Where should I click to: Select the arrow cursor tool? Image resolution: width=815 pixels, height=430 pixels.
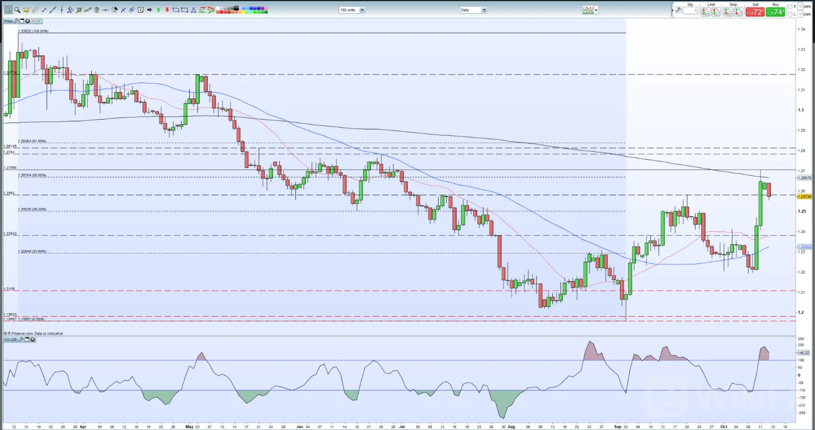pos(9,10)
